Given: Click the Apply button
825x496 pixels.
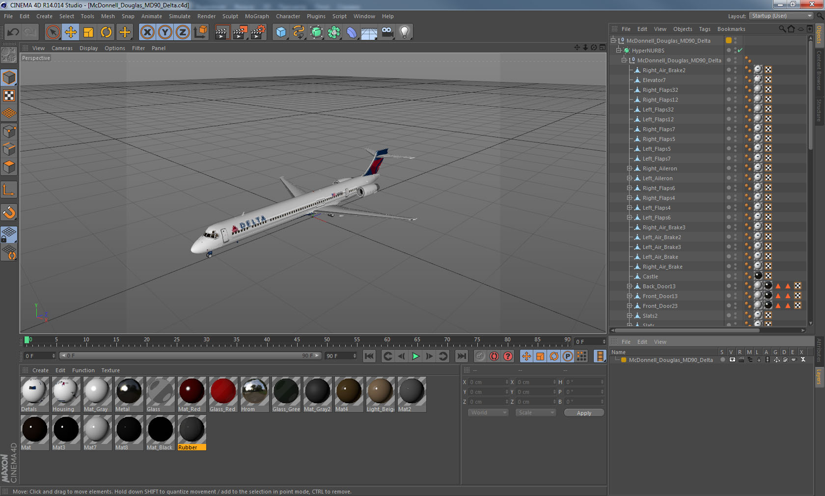Looking at the screenshot, I should (584, 413).
